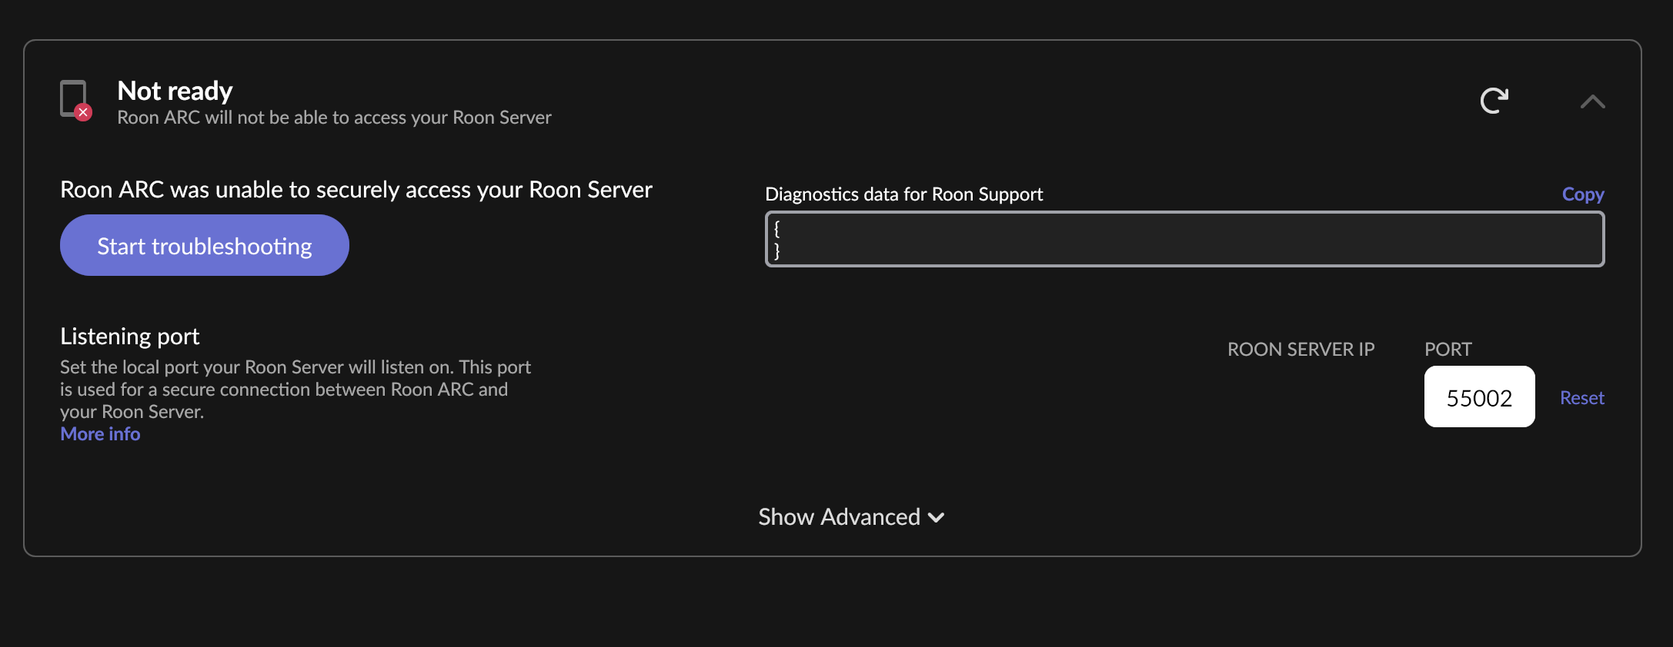This screenshot has height=647, width=1673.
Task: Reset the listening port
Action: pos(1582,398)
